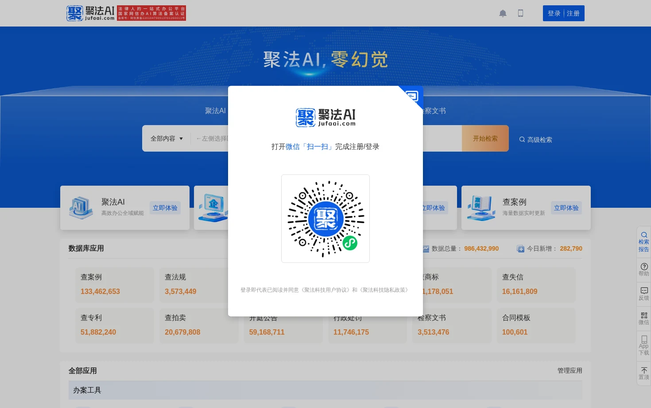The height and width of the screenshot is (408, 651).
Task: Open the 合同模板 database tile
Action: 536,325
